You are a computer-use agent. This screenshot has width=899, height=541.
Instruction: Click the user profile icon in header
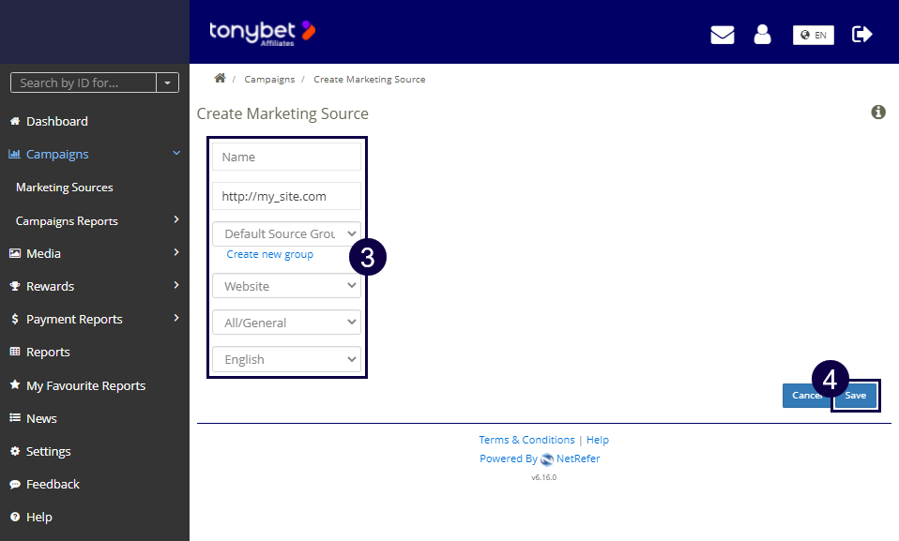[762, 34]
